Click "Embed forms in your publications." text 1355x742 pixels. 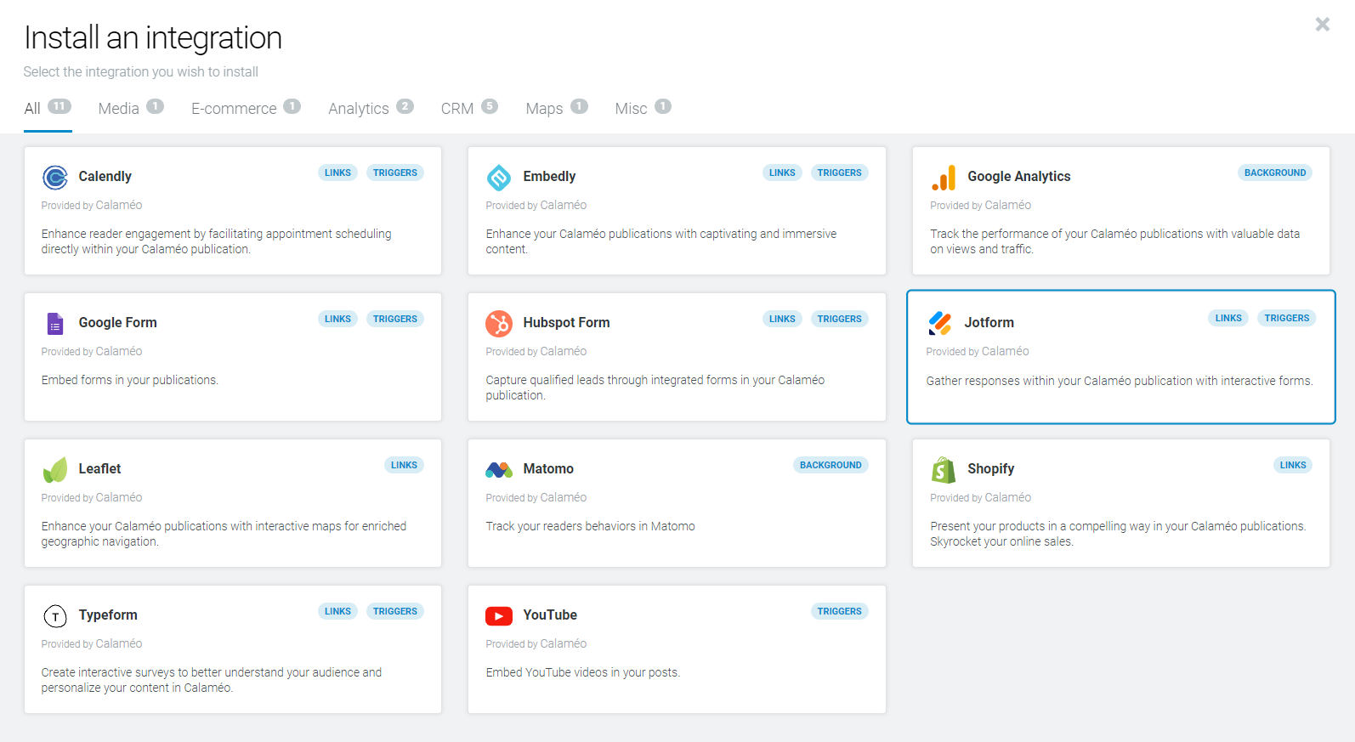tap(130, 380)
